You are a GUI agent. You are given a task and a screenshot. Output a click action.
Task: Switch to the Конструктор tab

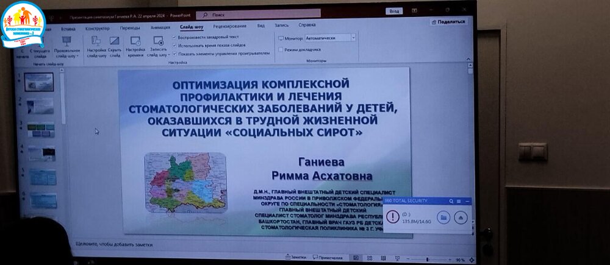pos(97,29)
